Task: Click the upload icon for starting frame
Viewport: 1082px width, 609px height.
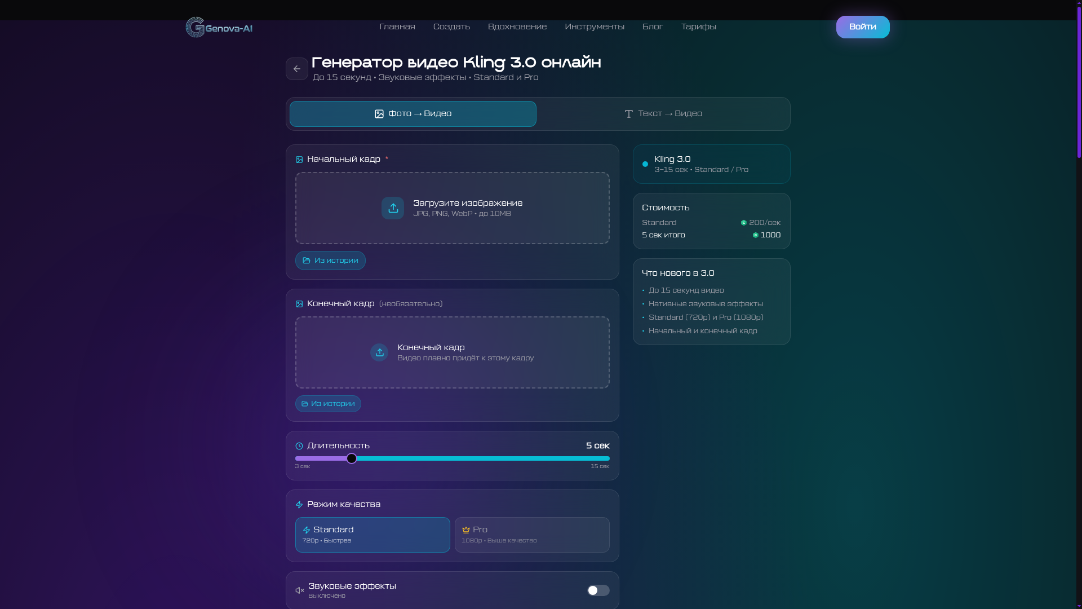Action: click(x=393, y=208)
